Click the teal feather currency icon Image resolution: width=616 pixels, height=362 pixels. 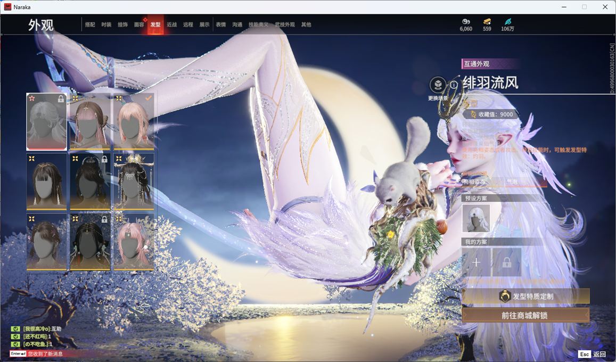click(x=507, y=21)
